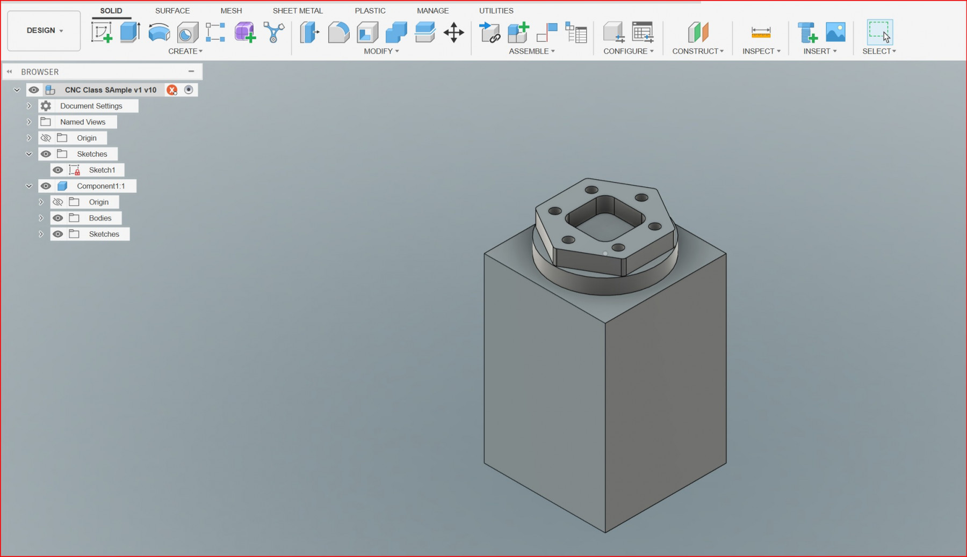967x557 pixels.
Task: Select the Hole tool icon
Action: click(187, 33)
